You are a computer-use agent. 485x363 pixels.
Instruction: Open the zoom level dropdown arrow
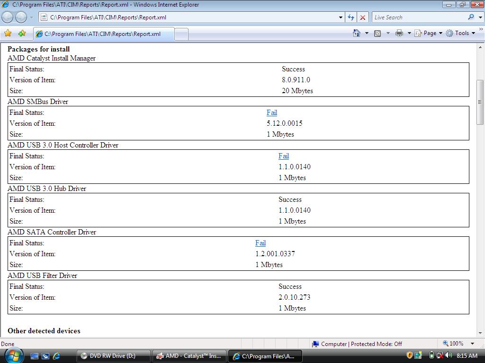tap(472, 344)
